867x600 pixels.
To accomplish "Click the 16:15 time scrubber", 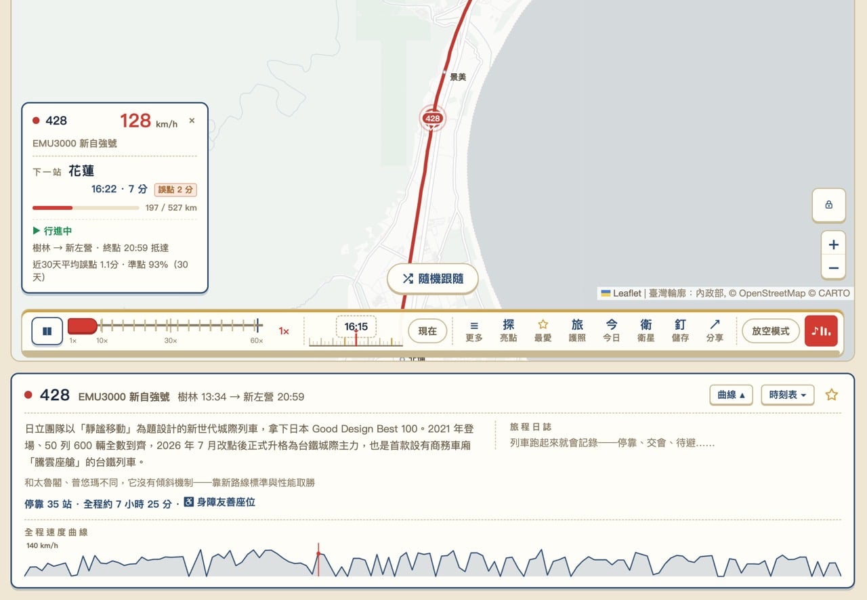I will coord(356,327).
